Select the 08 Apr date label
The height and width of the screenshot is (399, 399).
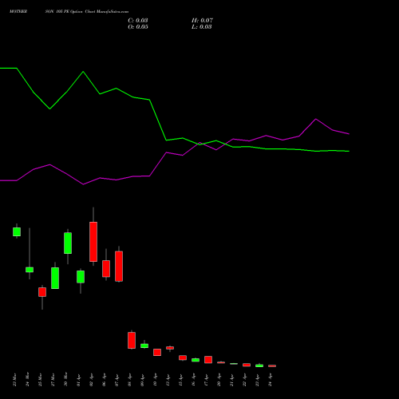tap(129, 380)
